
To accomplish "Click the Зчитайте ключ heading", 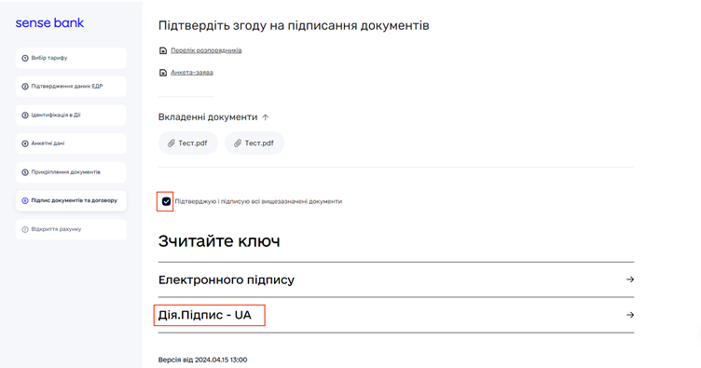I will tap(219, 241).
